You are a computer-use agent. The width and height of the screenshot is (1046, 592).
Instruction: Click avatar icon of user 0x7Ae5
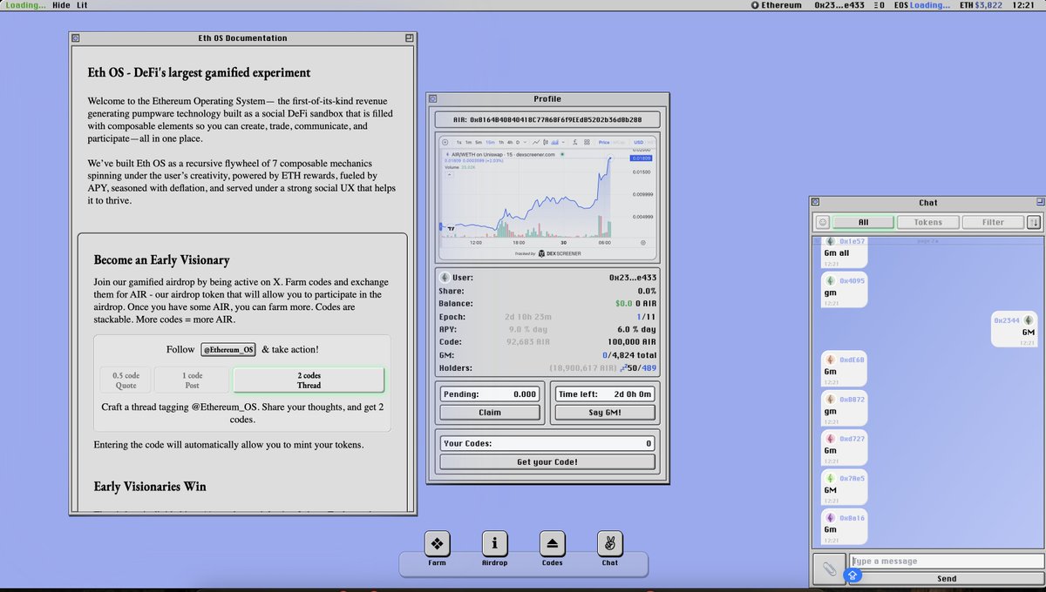point(830,479)
